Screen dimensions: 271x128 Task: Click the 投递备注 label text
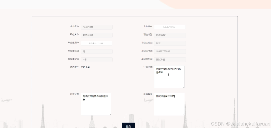click(x=148, y=94)
